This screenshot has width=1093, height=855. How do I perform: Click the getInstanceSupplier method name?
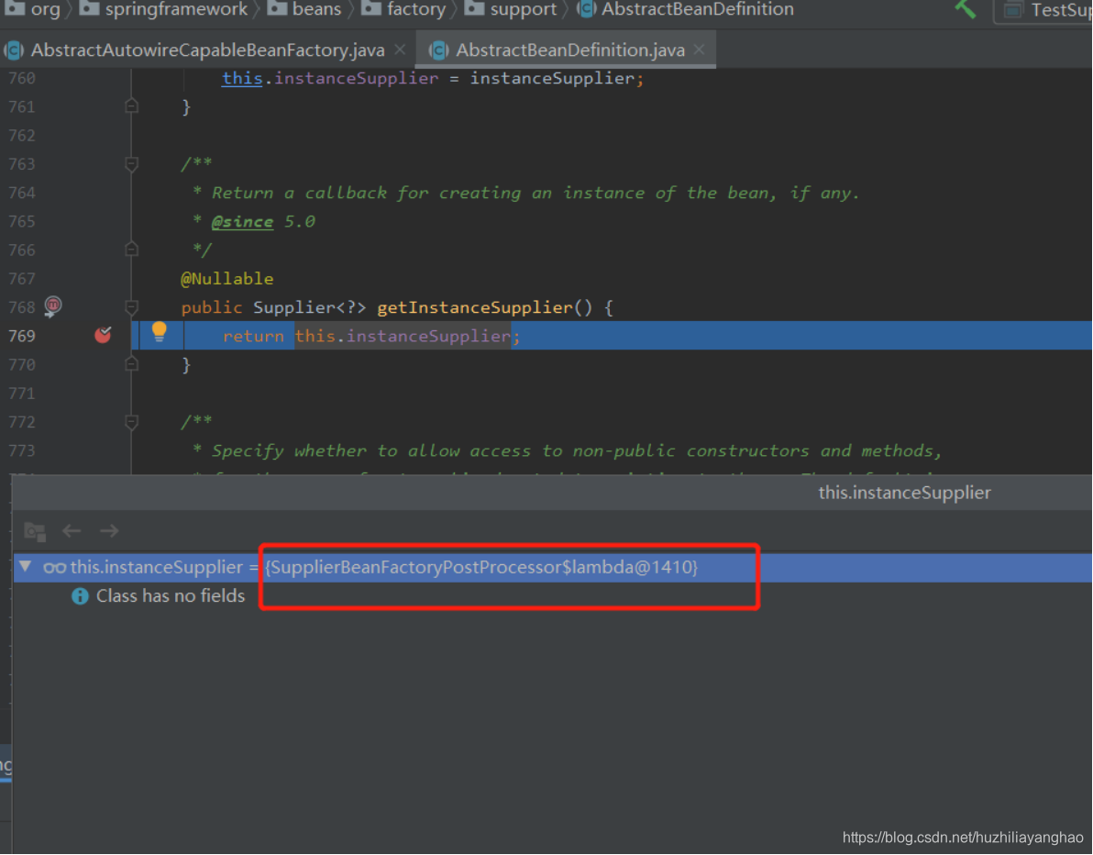(475, 307)
